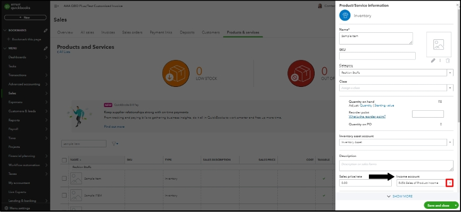
Task: Open the Class dropdown arrow
Action: [x=450, y=88]
